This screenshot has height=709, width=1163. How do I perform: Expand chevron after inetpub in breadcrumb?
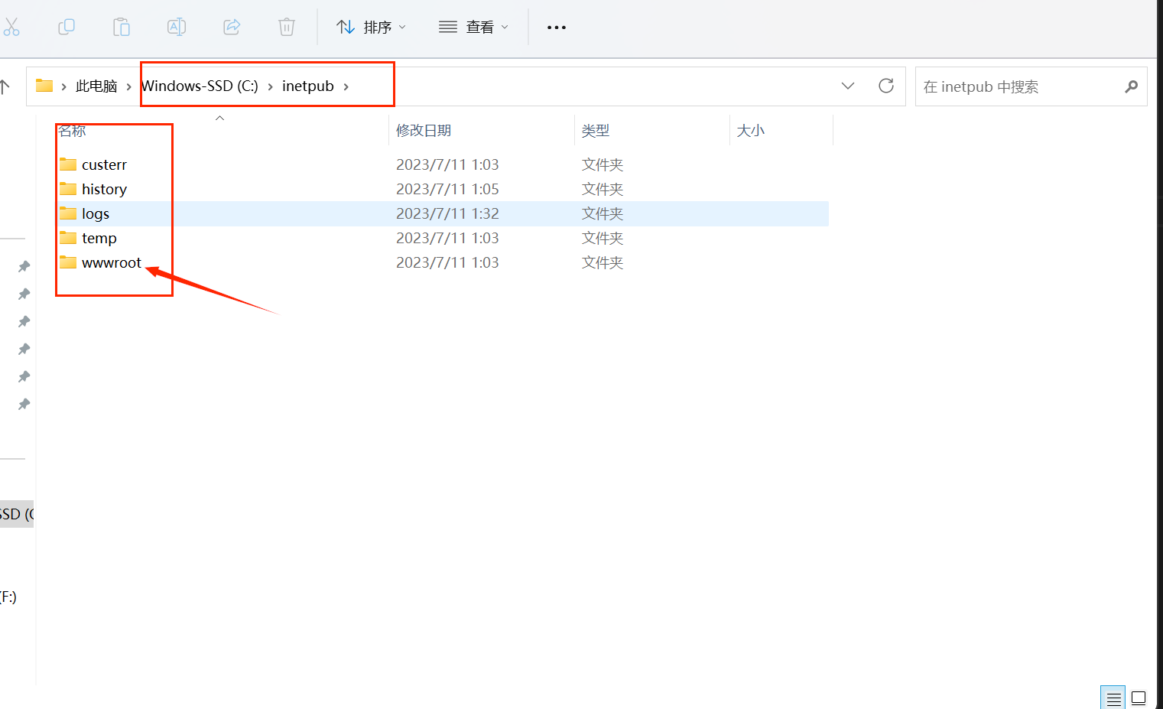pos(346,86)
